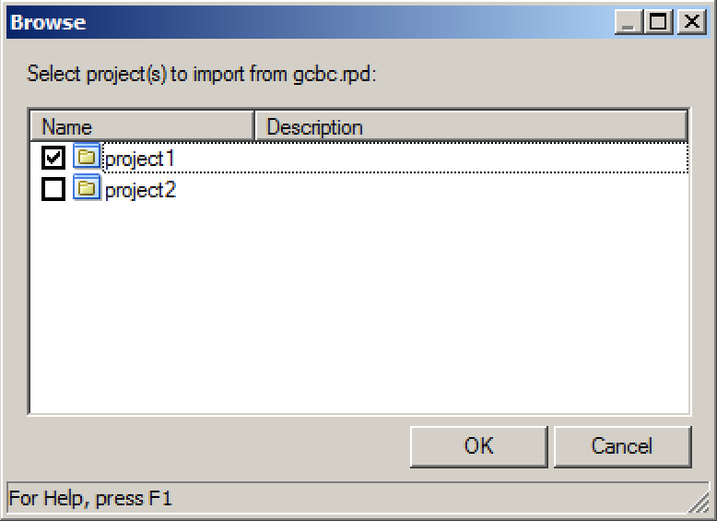Click the Description cell of project2 row
The height and width of the screenshot is (521, 717).
point(471,189)
